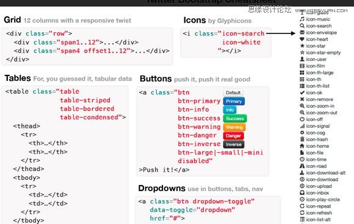The width and height of the screenshot is (354, 224).
Task: Click the road icon beside icon-road
Action: coord(302,166)
